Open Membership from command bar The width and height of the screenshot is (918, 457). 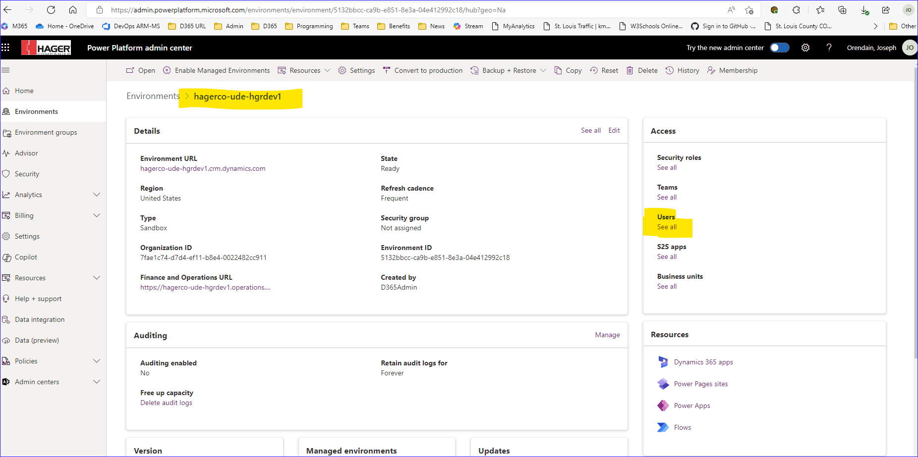[732, 70]
